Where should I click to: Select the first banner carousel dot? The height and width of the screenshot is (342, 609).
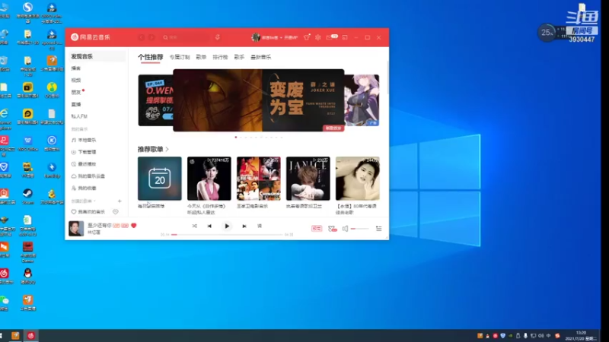point(236,137)
